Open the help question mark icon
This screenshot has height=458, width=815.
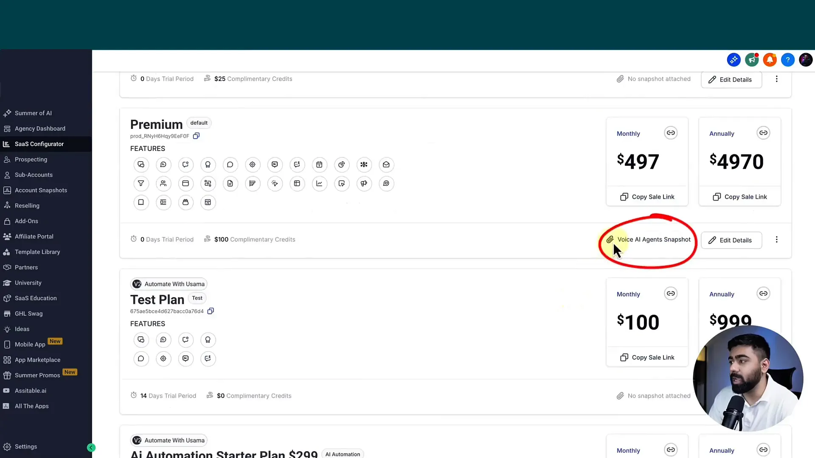tap(788, 60)
